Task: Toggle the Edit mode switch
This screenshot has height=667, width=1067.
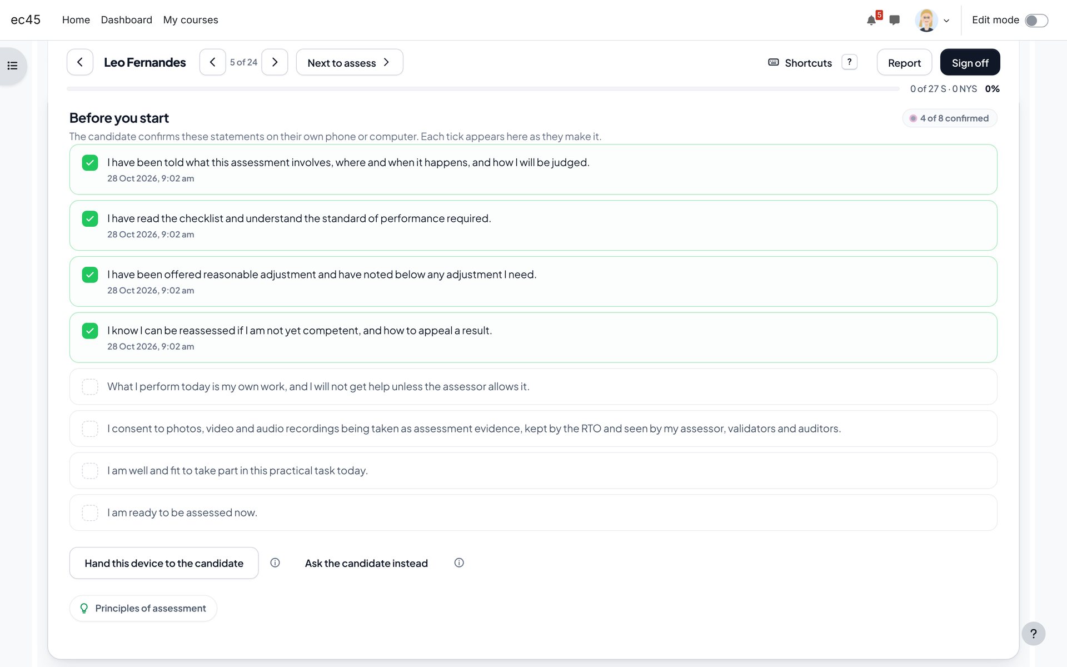Action: (x=1036, y=20)
